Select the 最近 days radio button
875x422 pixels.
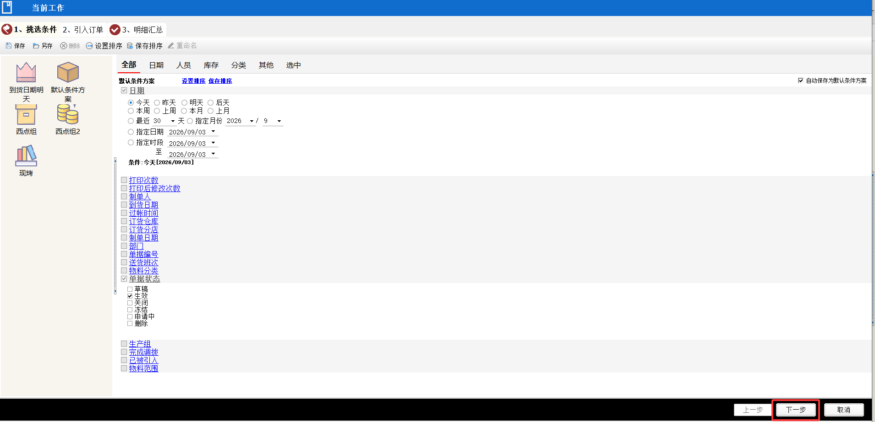click(x=131, y=121)
